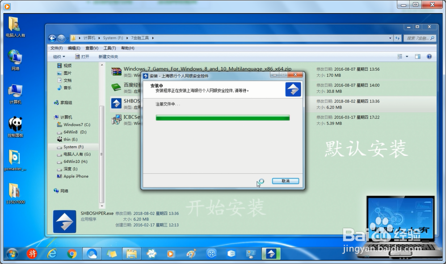Open the yellow sticky notes taskbar icon
The image size is (446, 264).
112,253
